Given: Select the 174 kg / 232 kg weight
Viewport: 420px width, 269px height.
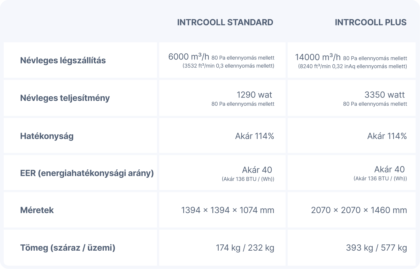Looking at the screenshot, I should point(245,248).
